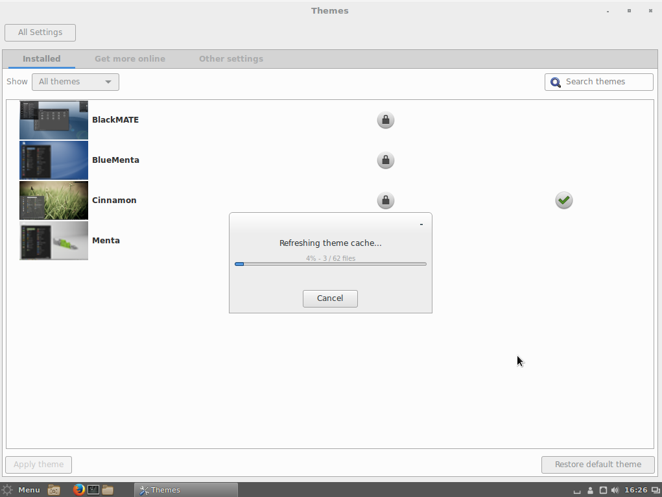
Task: Click the green checkmark on Cinnamon row
Action: click(x=563, y=200)
